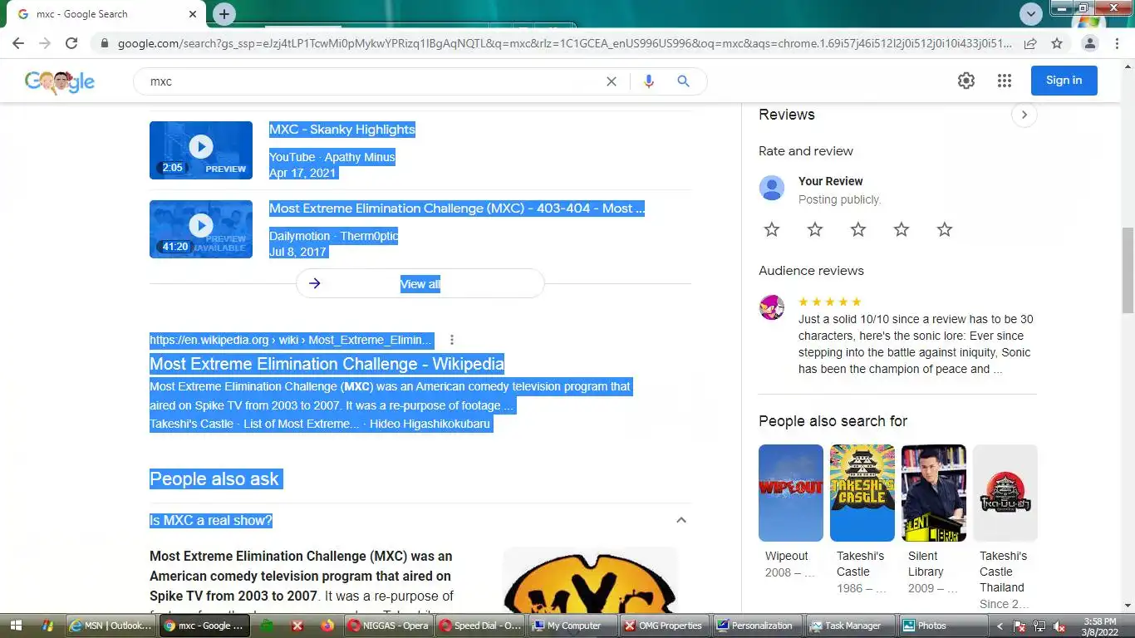Screen dimensions: 1135x638
Task: Switch to NIGGAS - Opera taskbar window
Action: click(389, 626)
